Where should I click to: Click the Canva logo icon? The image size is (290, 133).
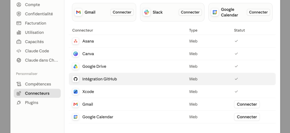tap(75, 54)
